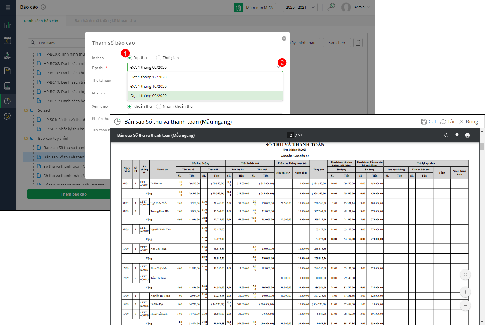Screen dimensions: 485x325
Task: Rotate the report in the PDF toolbar
Action: click(446, 135)
